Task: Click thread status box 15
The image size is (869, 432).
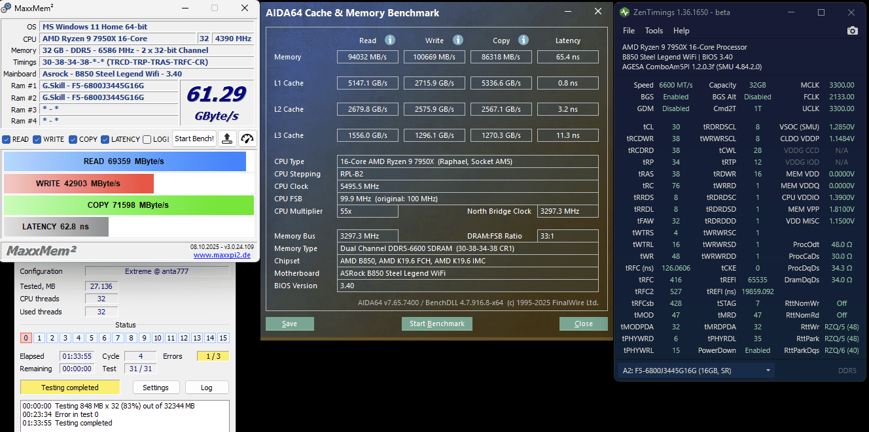Action: pos(223,338)
